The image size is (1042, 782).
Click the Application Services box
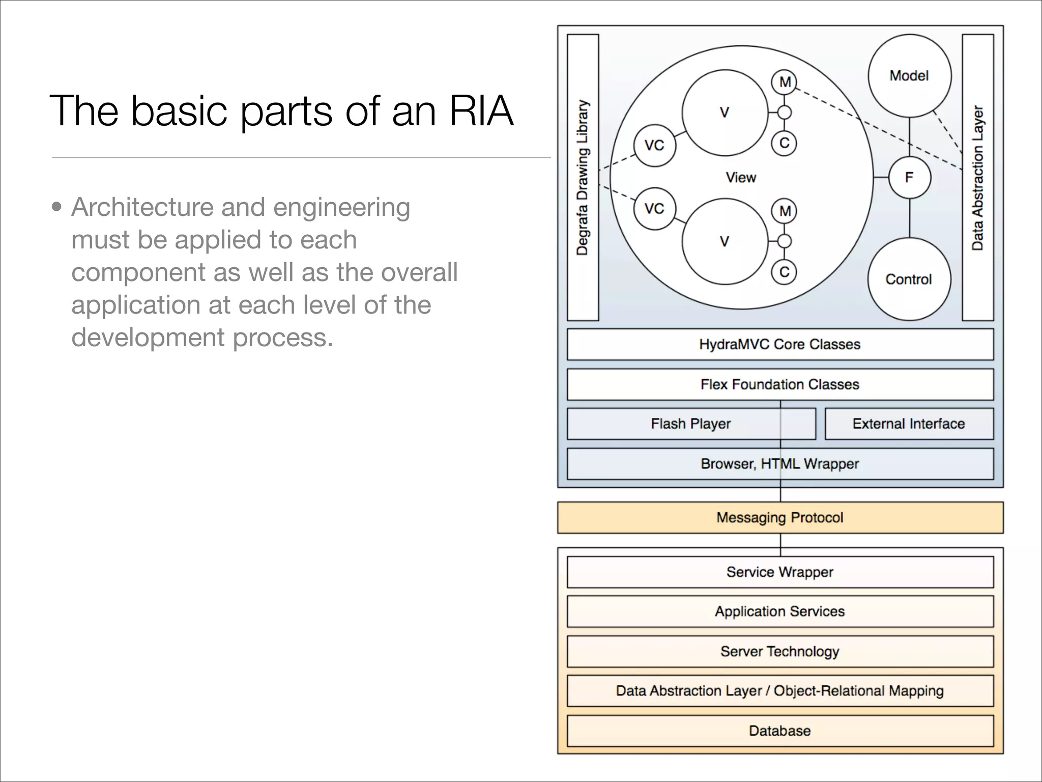[779, 611]
